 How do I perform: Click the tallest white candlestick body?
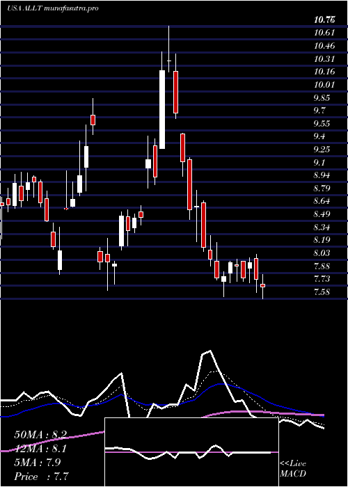pos(162,110)
